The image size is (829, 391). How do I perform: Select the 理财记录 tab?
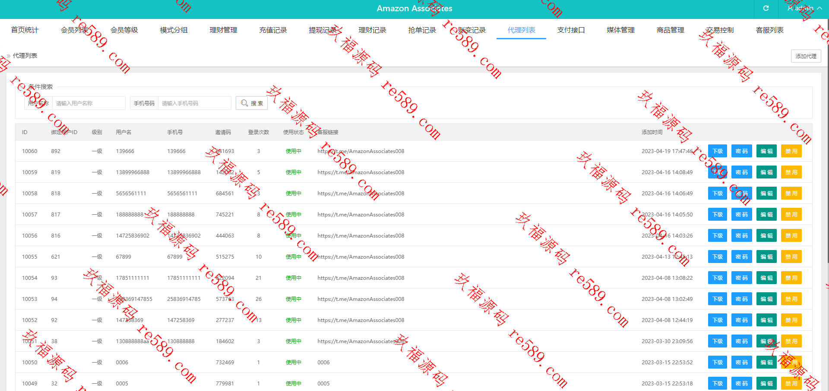point(372,30)
